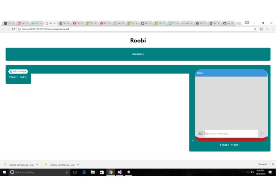
Task: Click the Chat window header
Action: 231,73
